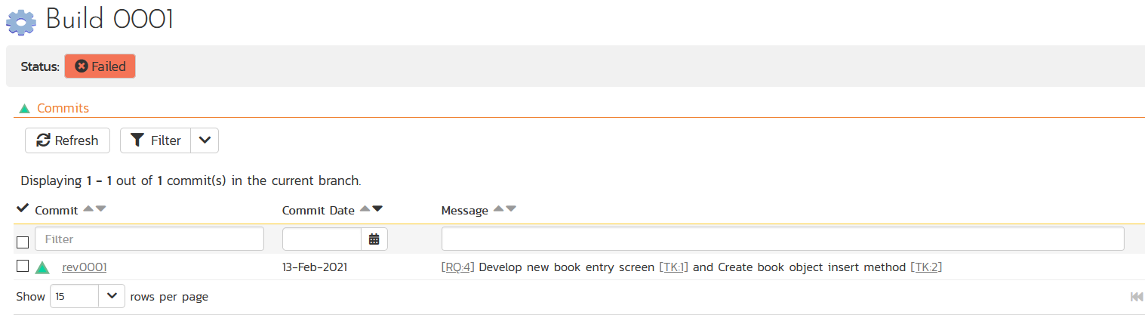Sort Commit Date ascending arrow
Image resolution: width=1145 pixels, height=327 pixels.
[365, 209]
